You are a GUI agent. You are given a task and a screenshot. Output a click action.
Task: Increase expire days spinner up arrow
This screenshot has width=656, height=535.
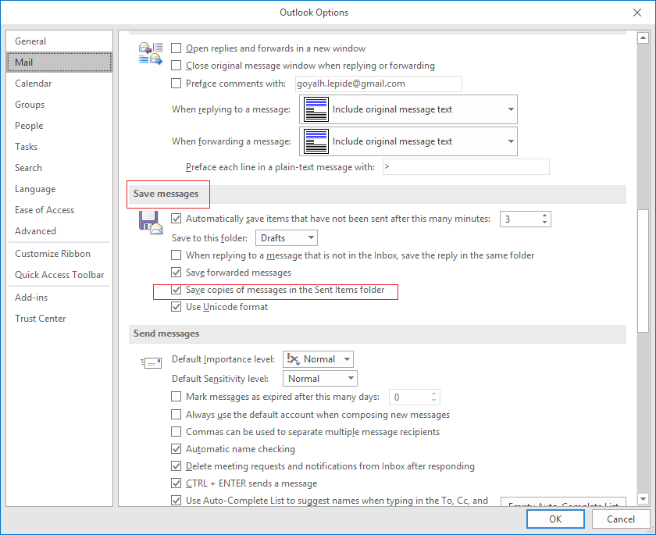[434, 393]
